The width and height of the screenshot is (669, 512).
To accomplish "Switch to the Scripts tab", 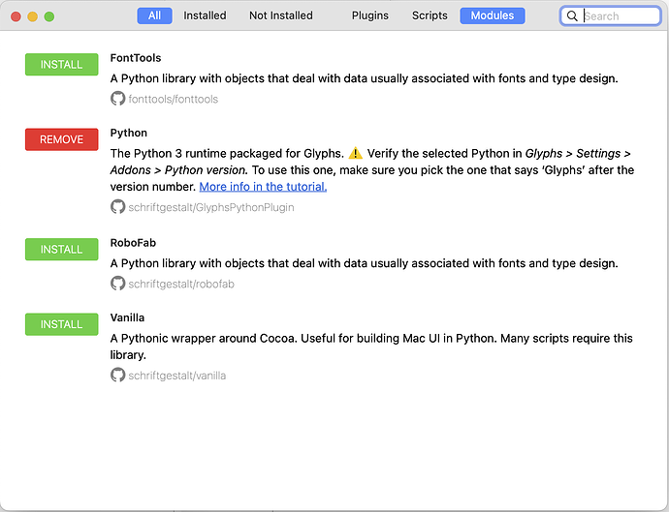I will coord(430,15).
